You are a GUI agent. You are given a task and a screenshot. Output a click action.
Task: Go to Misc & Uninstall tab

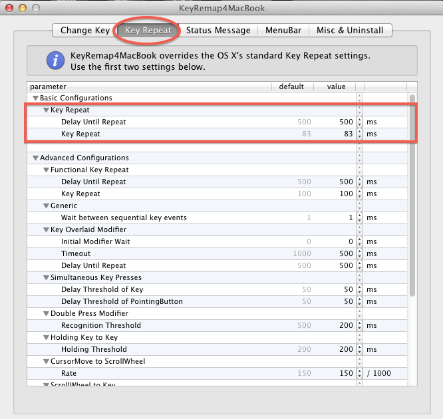coord(350,30)
